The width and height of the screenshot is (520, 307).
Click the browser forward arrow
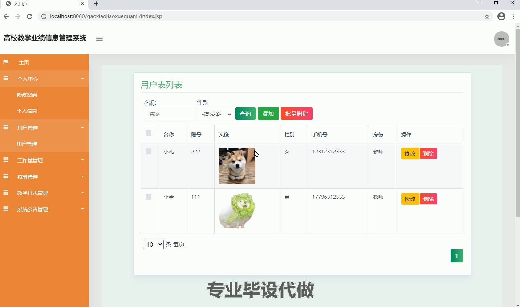coord(18,16)
